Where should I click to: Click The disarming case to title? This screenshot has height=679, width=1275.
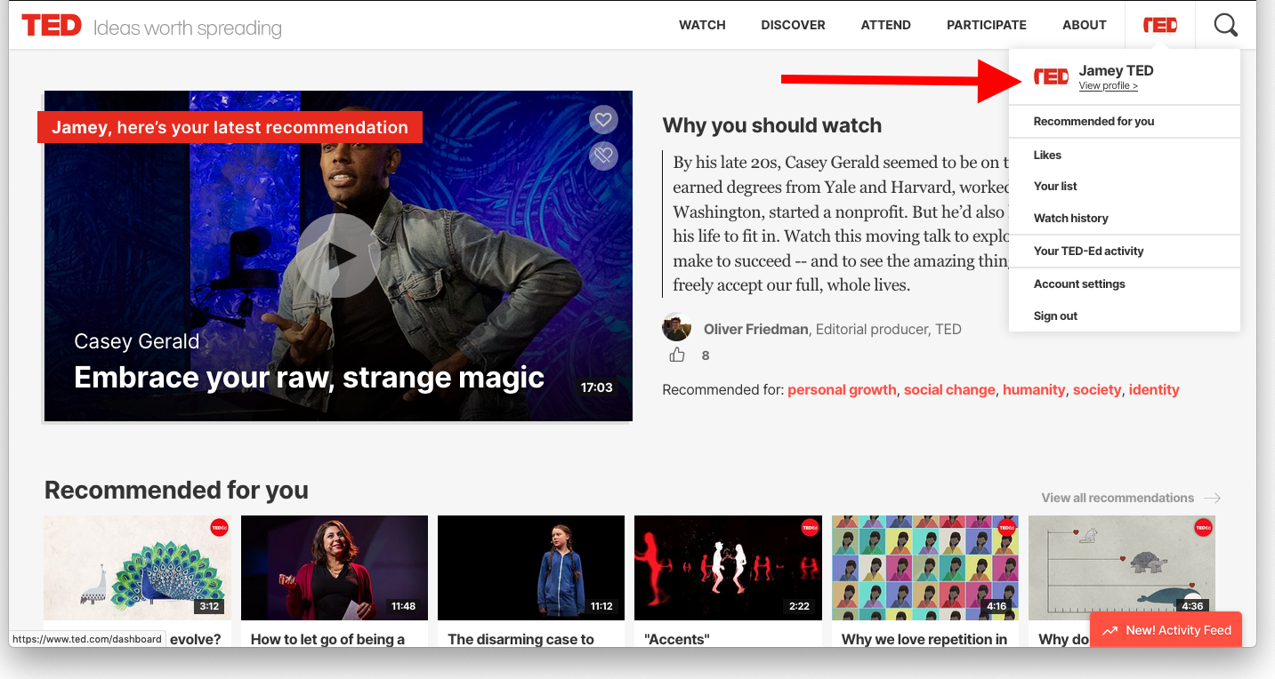point(520,639)
